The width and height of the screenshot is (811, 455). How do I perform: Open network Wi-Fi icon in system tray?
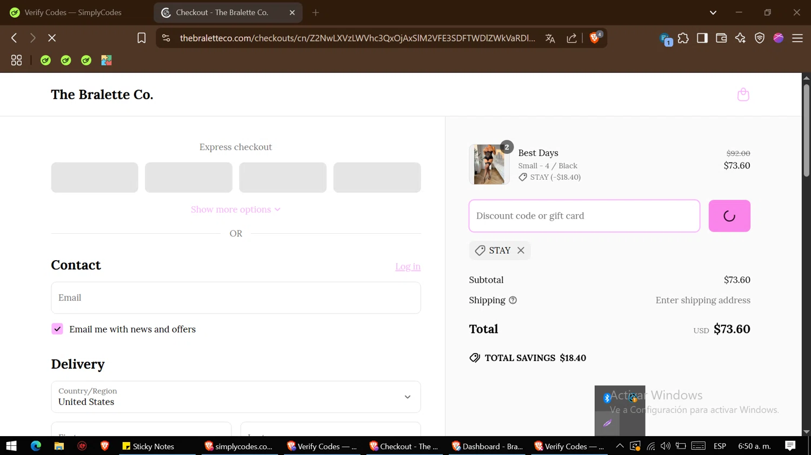(651, 446)
